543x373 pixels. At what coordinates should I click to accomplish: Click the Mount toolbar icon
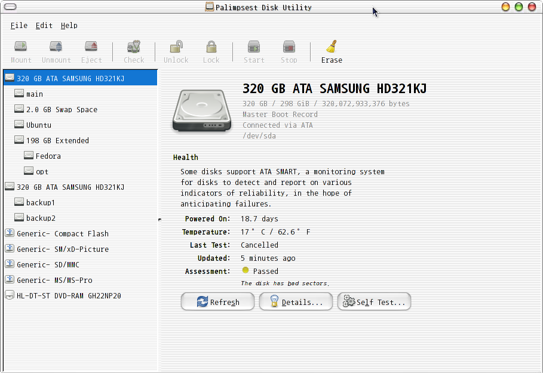21,47
